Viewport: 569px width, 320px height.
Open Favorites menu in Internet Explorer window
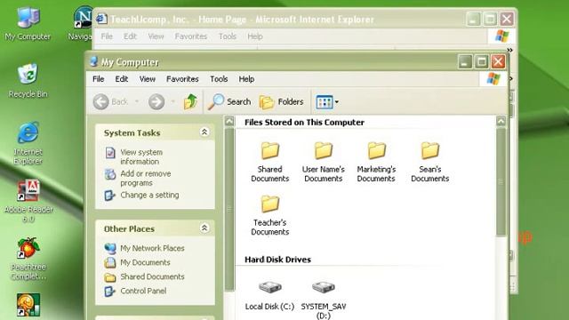click(191, 36)
